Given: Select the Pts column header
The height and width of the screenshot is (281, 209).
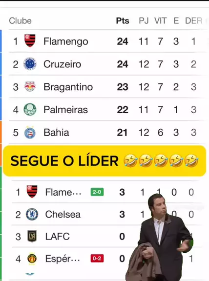Looking at the screenshot, I should click(x=123, y=21).
